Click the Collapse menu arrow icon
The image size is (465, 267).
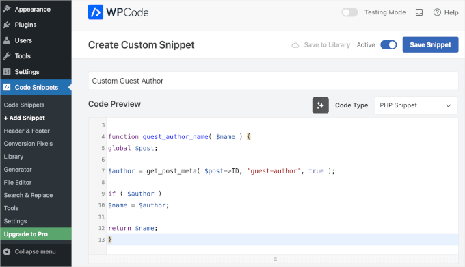click(x=7, y=251)
